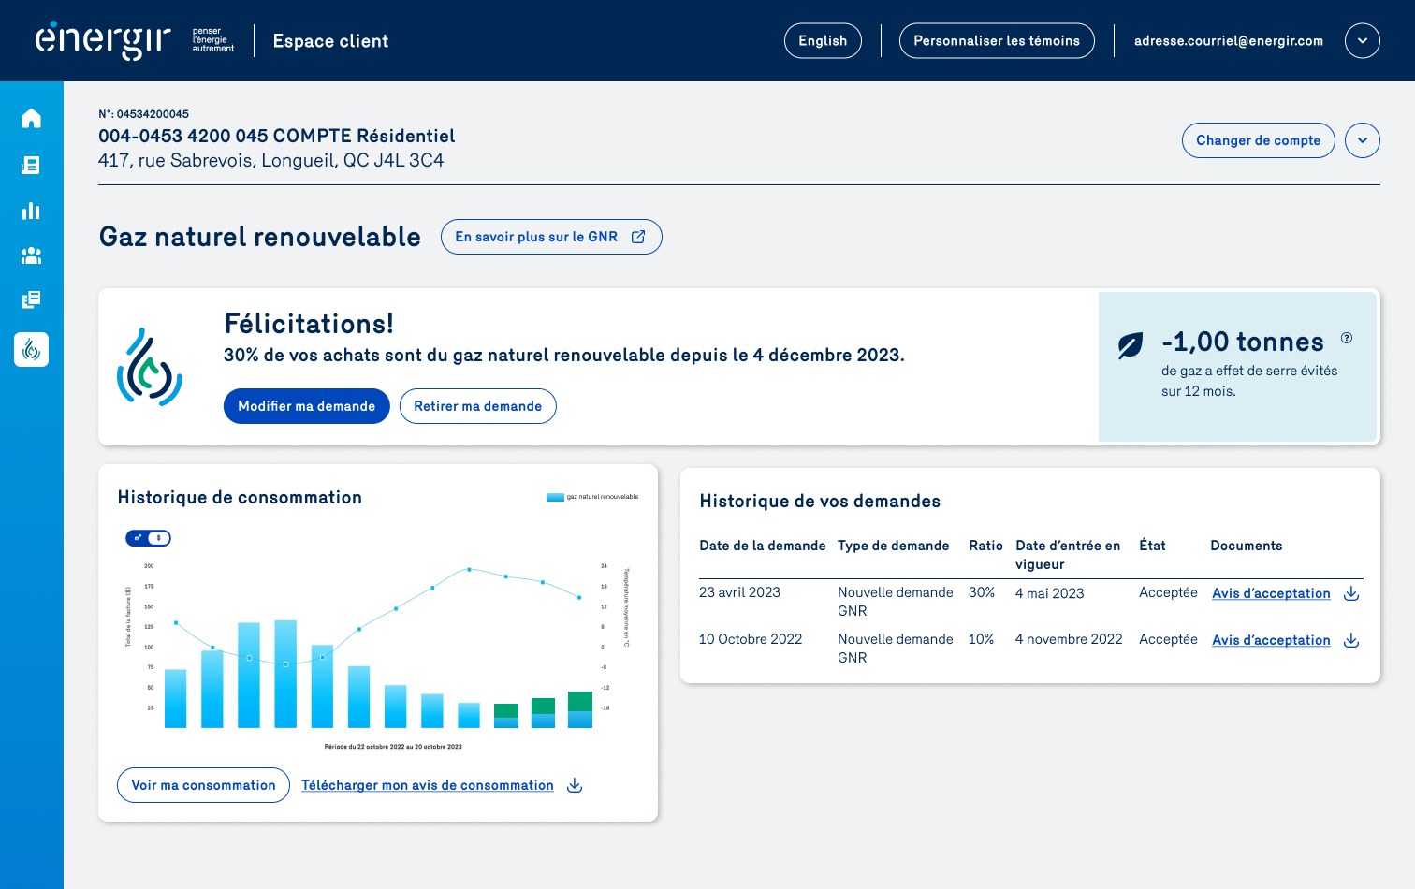Open the people group icon in sidebar
This screenshot has width=1415, height=889.
click(x=31, y=255)
